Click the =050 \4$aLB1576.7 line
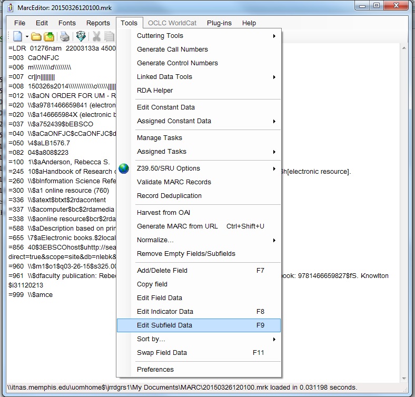Screen dimensions: 415x397 click(39, 143)
